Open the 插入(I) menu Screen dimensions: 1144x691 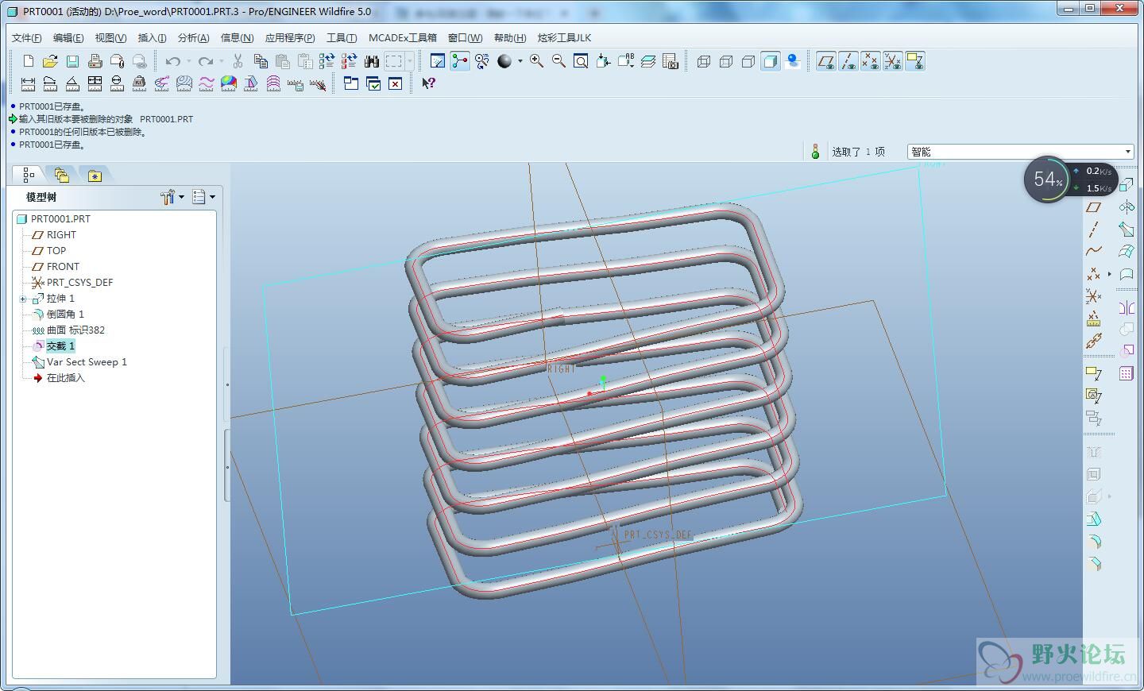pos(152,37)
